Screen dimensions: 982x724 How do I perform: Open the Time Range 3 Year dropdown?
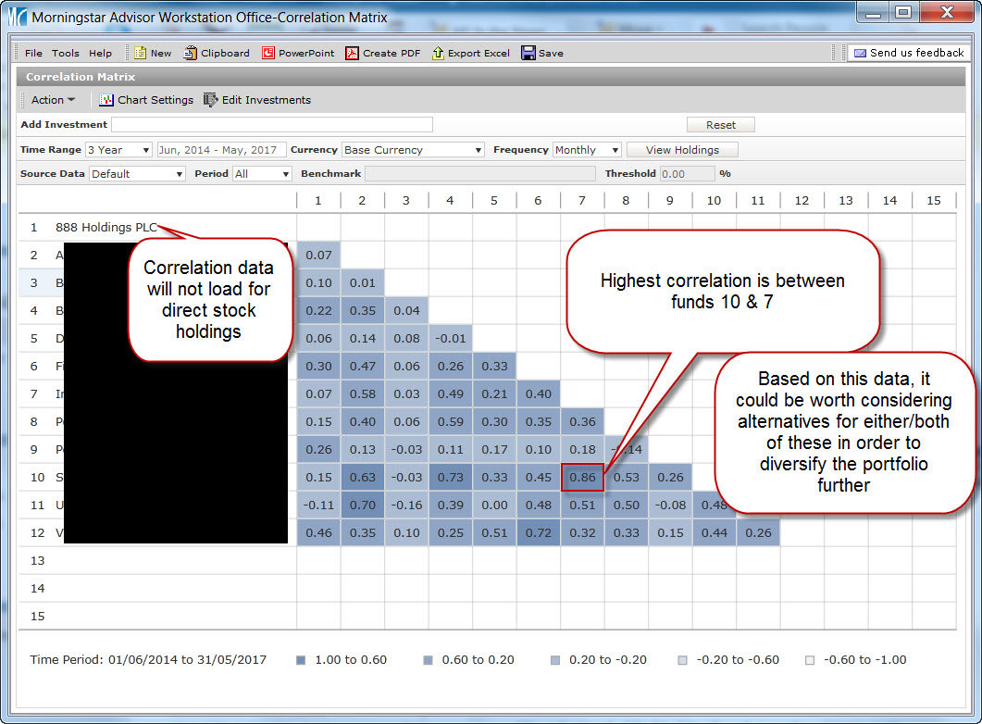(x=118, y=150)
